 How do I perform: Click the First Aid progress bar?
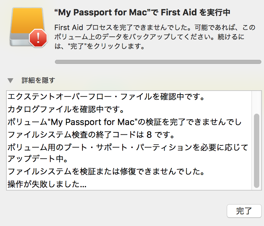(157, 62)
